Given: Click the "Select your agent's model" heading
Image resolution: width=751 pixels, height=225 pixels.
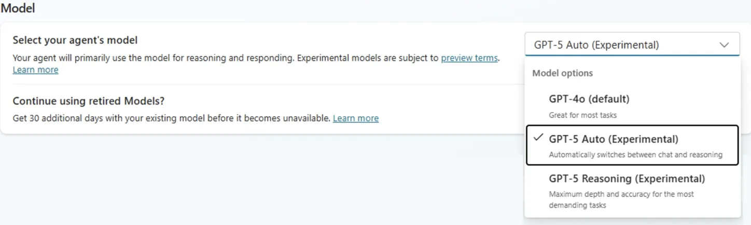Looking at the screenshot, I should (x=75, y=40).
